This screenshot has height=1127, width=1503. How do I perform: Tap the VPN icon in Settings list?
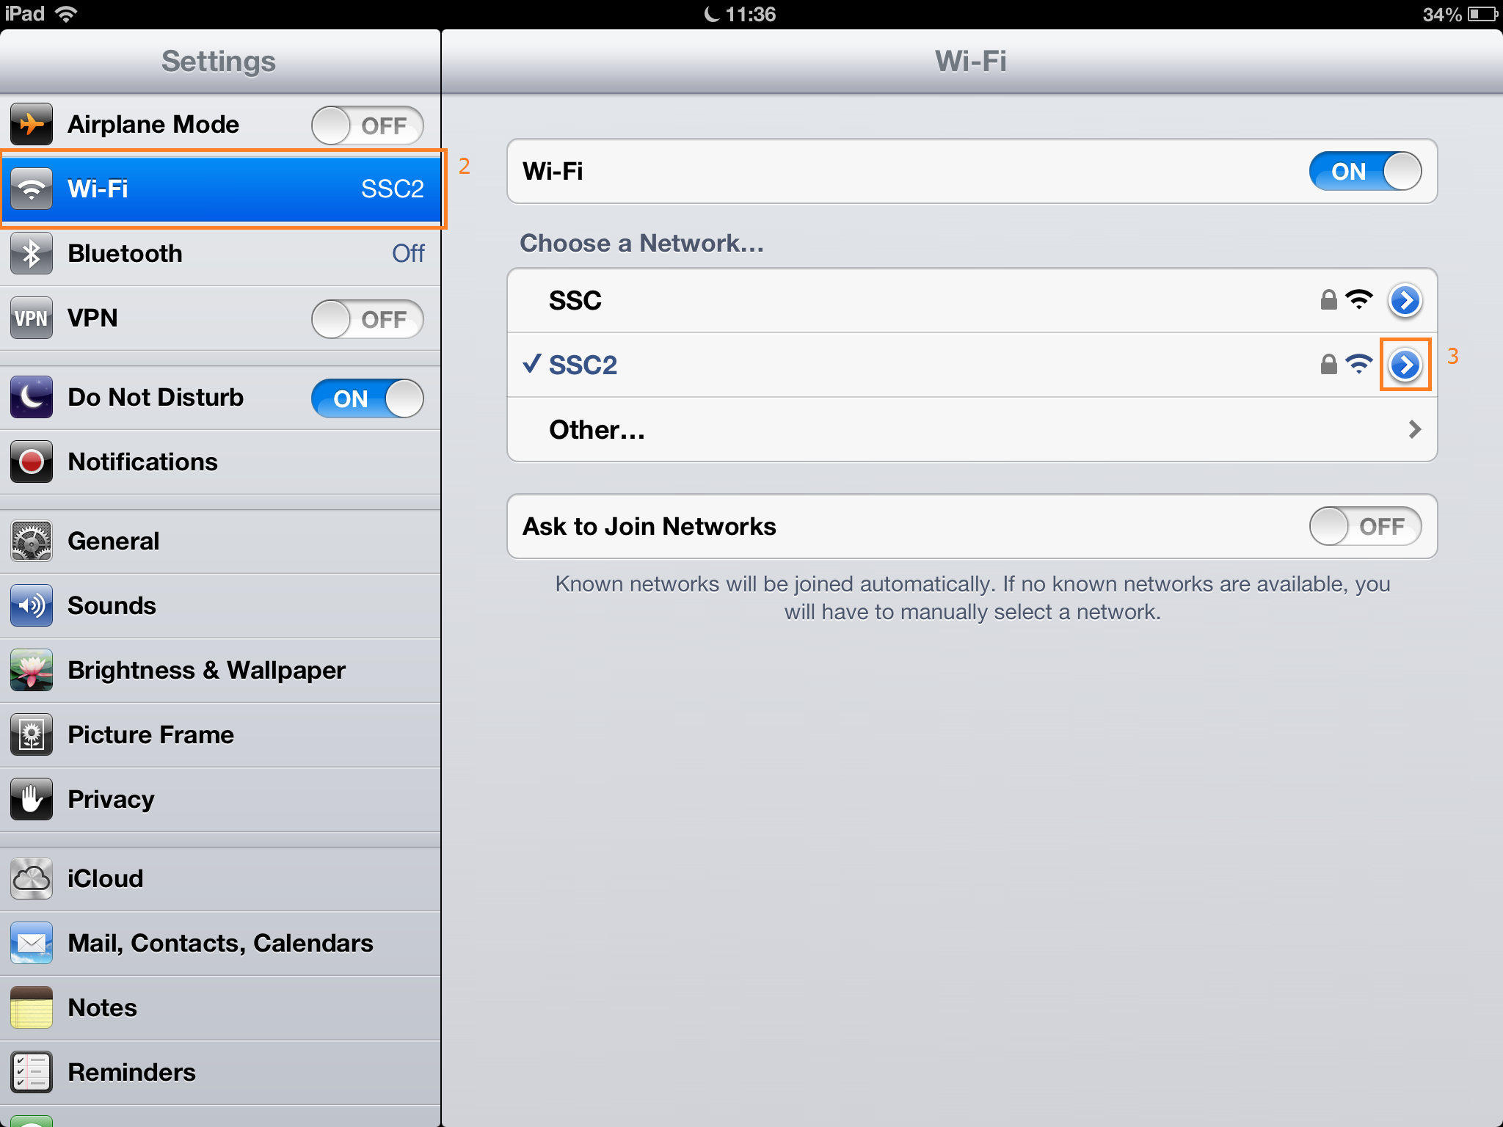click(32, 318)
